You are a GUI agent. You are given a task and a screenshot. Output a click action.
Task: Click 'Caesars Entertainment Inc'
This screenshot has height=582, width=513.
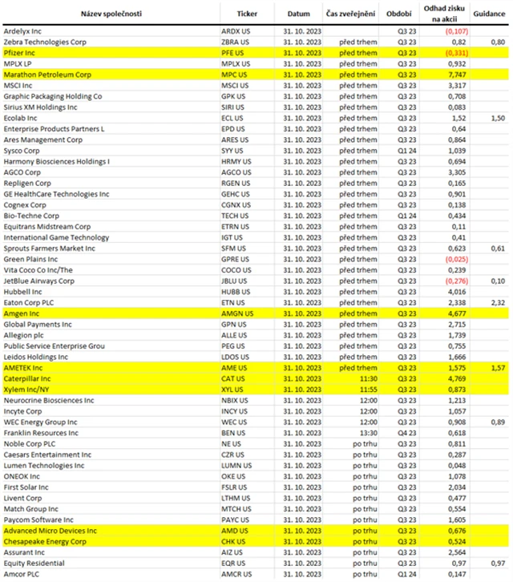point(47,455)
